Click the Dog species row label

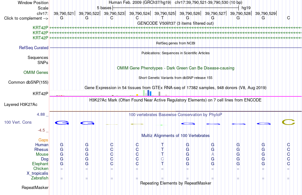pos(45,159)
